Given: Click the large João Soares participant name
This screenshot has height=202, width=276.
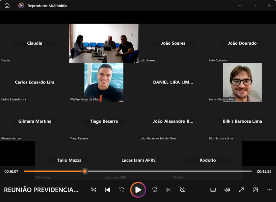Looking at the screenshot, I should pos(173,43).
